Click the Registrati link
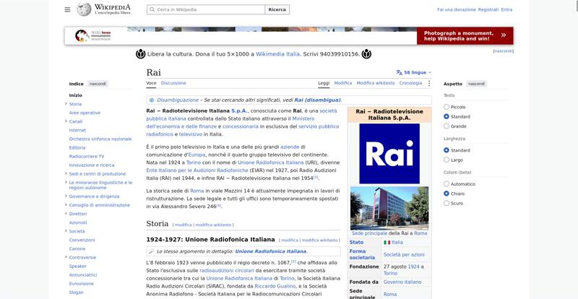The width and height of the screenshot is (578, 299). [488, 9]
